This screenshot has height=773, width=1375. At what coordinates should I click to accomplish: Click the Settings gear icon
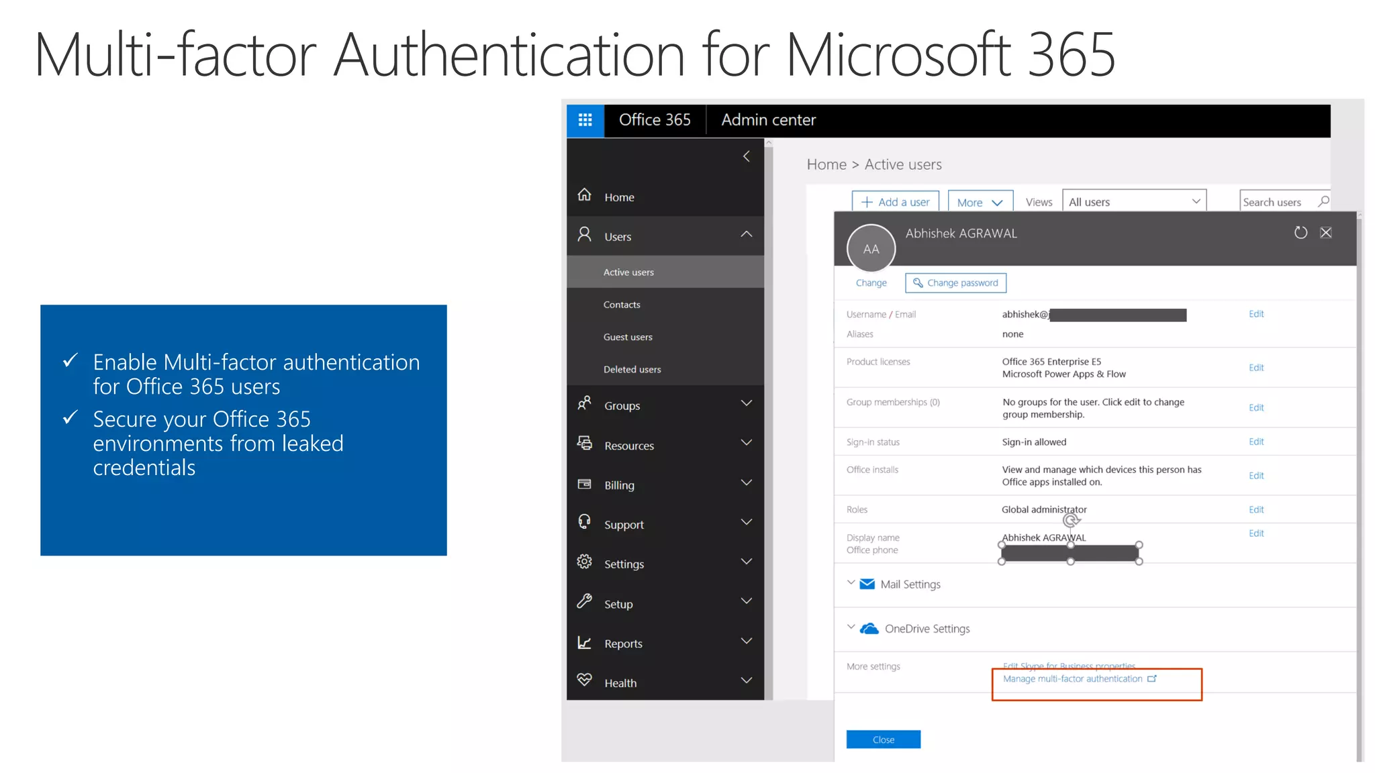pos(584,562)
